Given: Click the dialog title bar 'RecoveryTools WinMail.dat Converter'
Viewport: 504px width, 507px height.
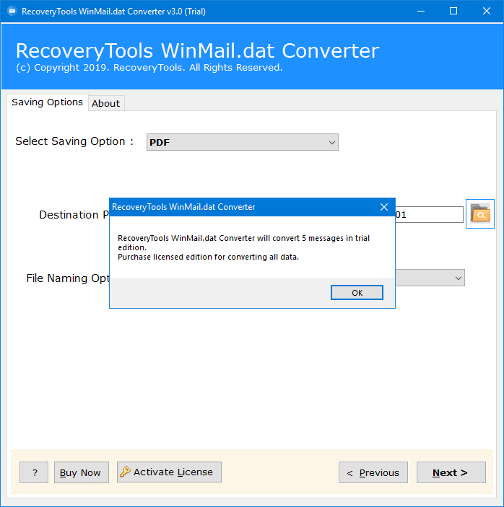Looking at the screenshot, I should pos(183,207).
